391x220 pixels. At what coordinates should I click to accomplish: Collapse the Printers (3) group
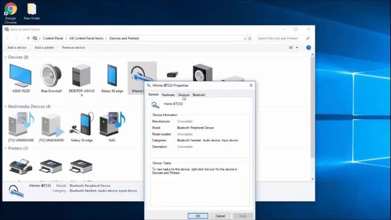click(x=5, y=148)
